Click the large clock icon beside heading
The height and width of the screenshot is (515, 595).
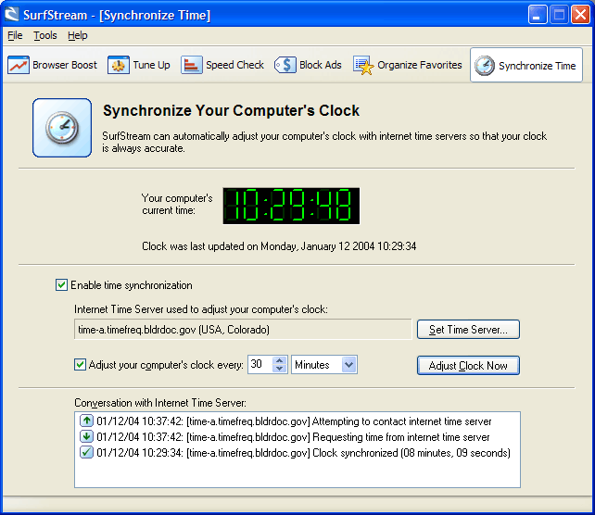pos(62,128)
